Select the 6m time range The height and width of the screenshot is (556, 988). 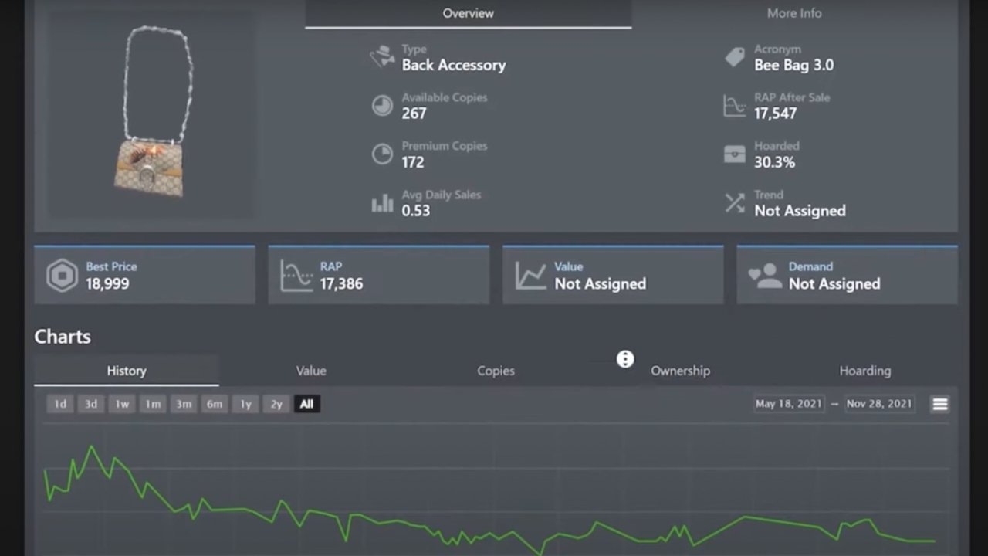click(x=215, y=404)
